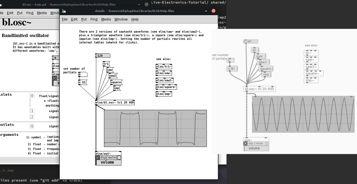Click the "saw" message to select sawtooth waveform

click(110, 70)
